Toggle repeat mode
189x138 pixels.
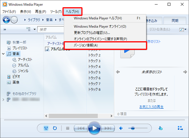(x=55, y=128)
